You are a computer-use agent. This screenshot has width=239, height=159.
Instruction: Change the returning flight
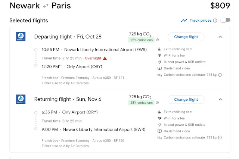(186, 100)
